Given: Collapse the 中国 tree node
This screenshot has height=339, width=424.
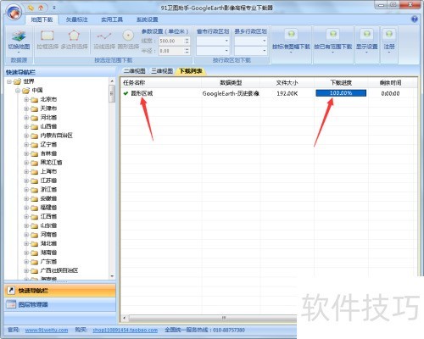Looking at the screenshot, I should coord(18,91).
